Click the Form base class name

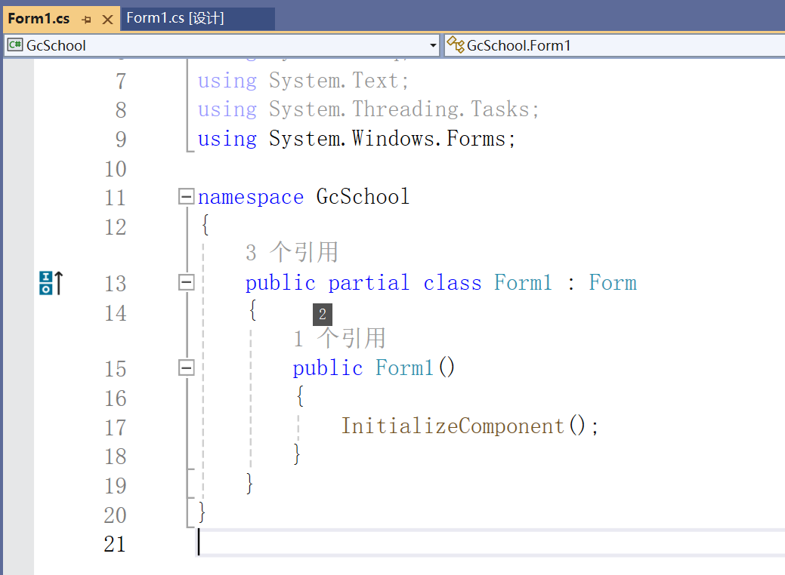[x=613, y=283]
